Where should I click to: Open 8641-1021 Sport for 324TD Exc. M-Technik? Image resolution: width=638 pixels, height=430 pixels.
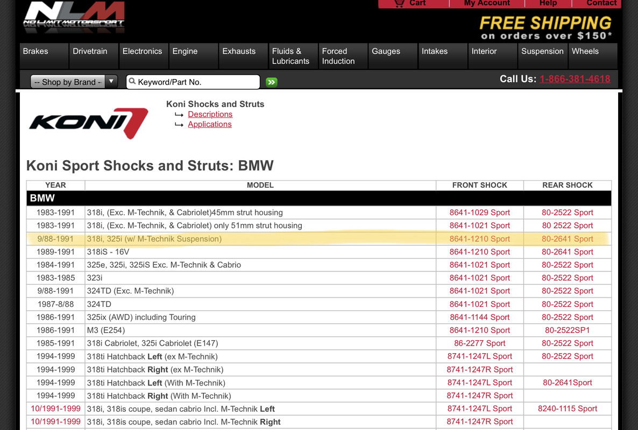pos(479,291)
